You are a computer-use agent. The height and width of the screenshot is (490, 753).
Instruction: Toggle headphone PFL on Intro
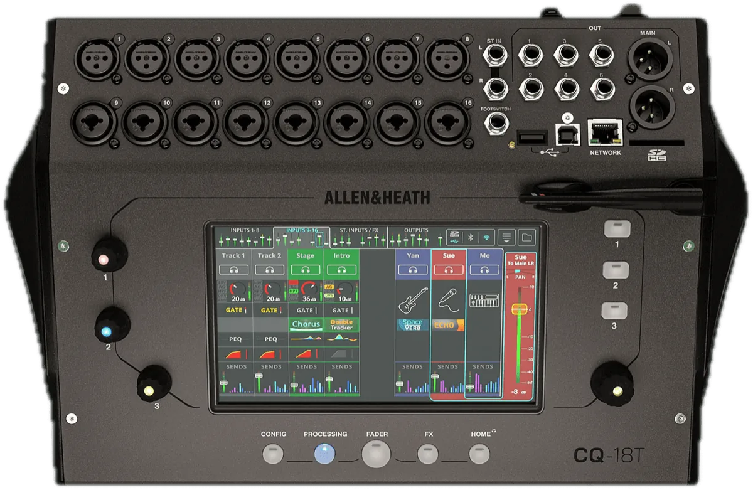click(x=341, y=269)
